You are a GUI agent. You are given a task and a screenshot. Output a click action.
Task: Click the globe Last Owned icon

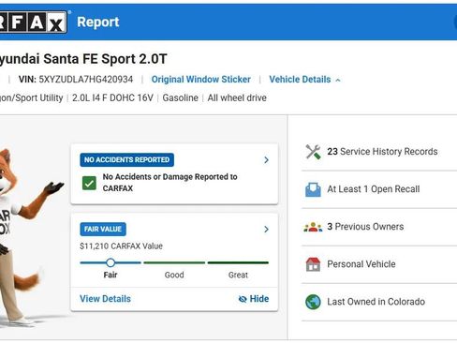313,302
